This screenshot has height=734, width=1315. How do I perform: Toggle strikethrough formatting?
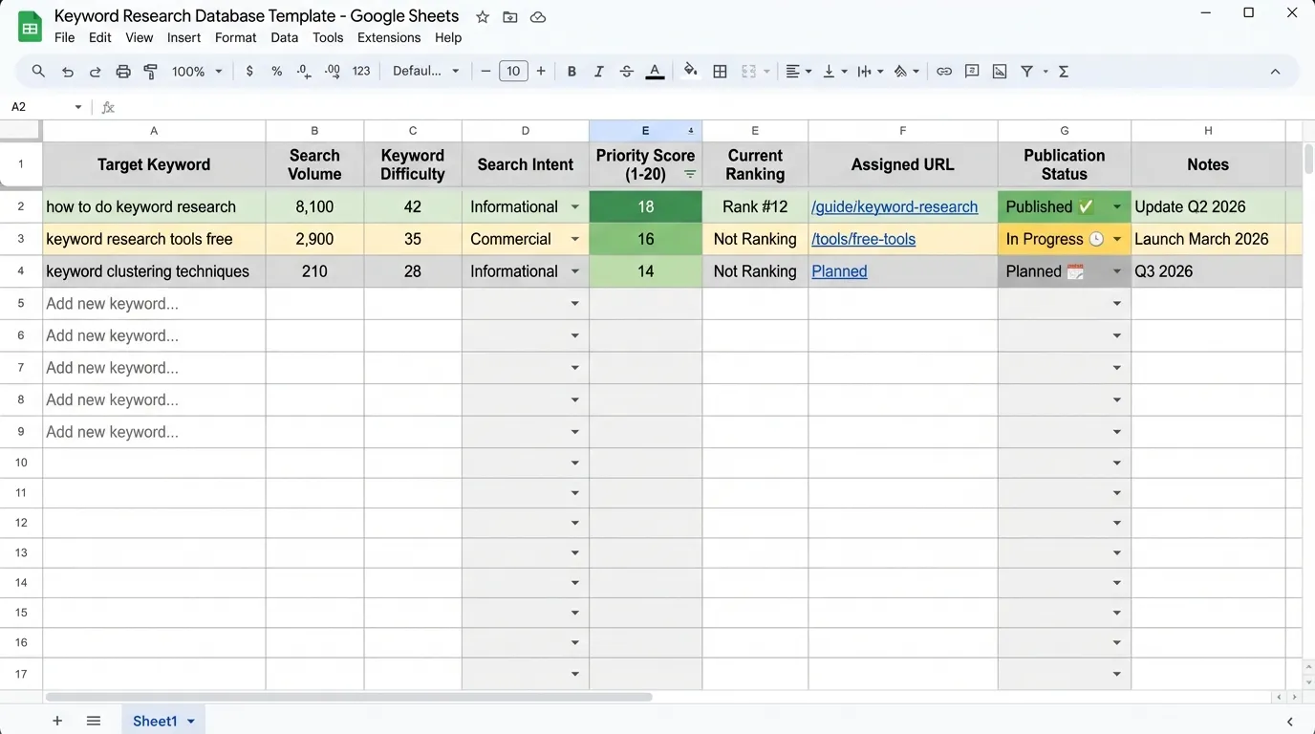point(626,71)
